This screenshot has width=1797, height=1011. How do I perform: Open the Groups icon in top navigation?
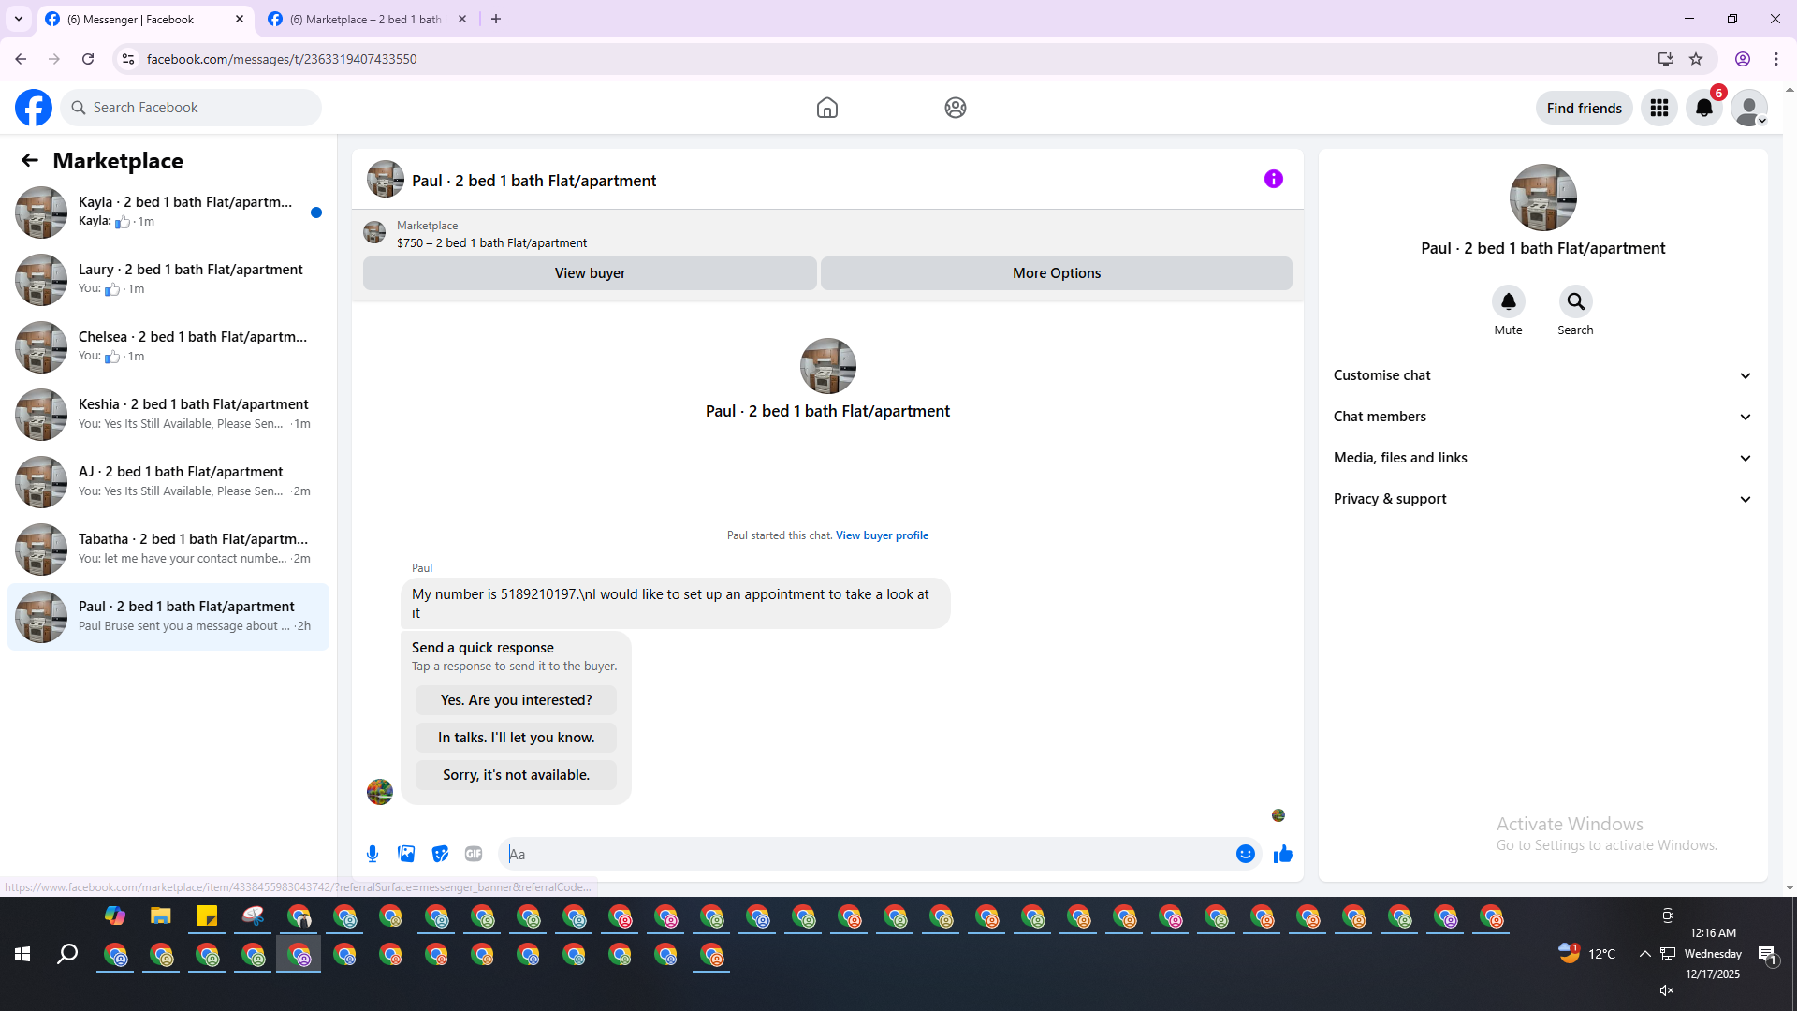coord(956,108)
